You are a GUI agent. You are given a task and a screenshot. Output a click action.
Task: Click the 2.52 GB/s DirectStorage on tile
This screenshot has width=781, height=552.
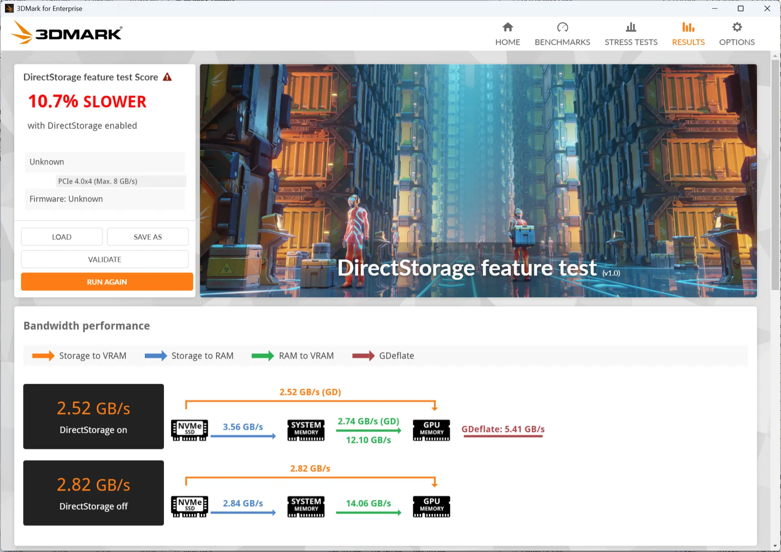coord(94,417)
